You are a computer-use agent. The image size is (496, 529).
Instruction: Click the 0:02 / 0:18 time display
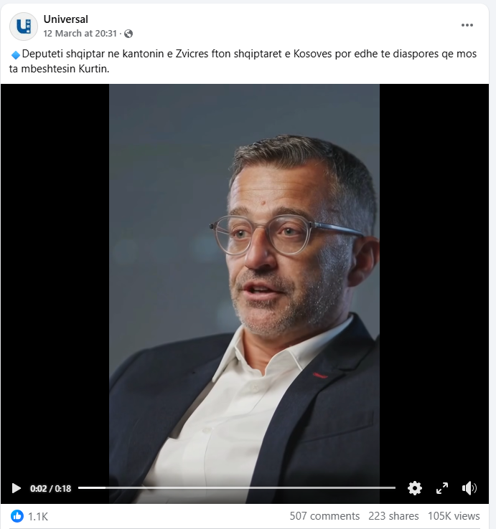51,489
